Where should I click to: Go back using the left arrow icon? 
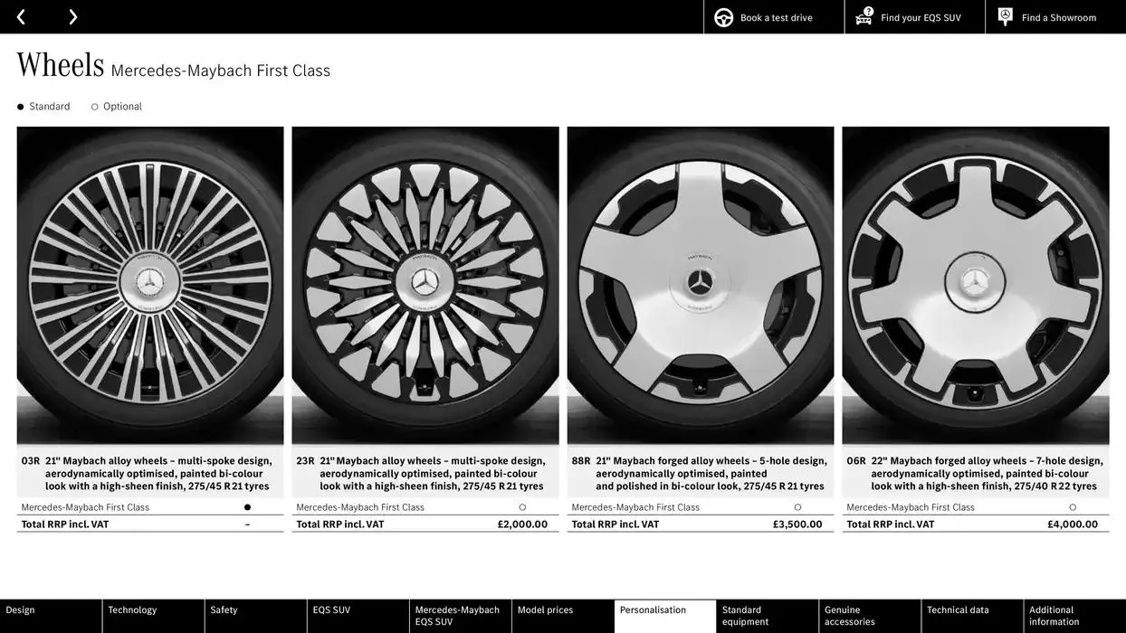[18, 14]
